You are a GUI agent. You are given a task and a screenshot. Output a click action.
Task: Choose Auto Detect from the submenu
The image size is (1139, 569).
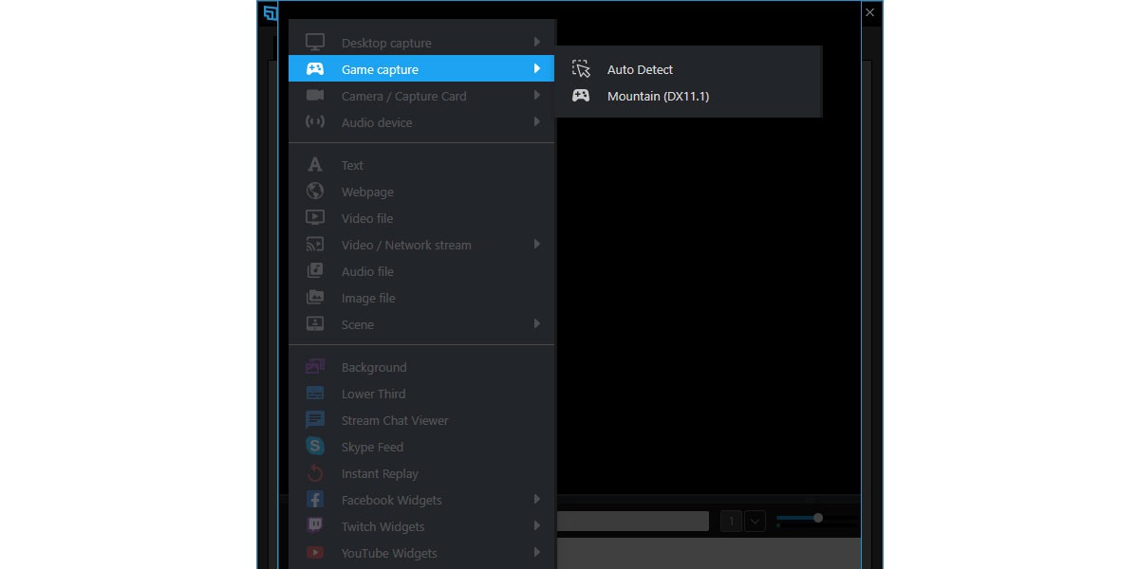tap(641, 69)
